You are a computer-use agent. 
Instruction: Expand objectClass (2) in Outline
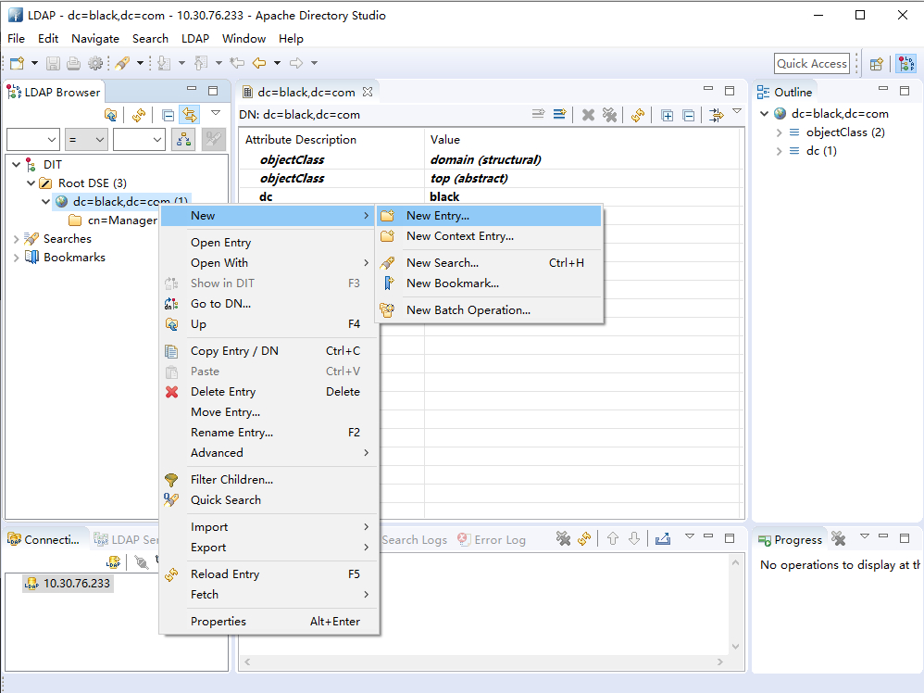click(x=779, y=132)
